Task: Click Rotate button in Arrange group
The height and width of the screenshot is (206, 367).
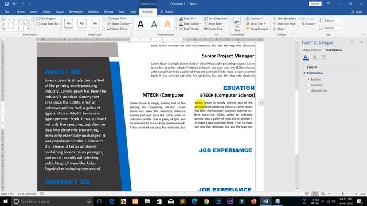Action: pyautogui.click(x=309, y=24)
